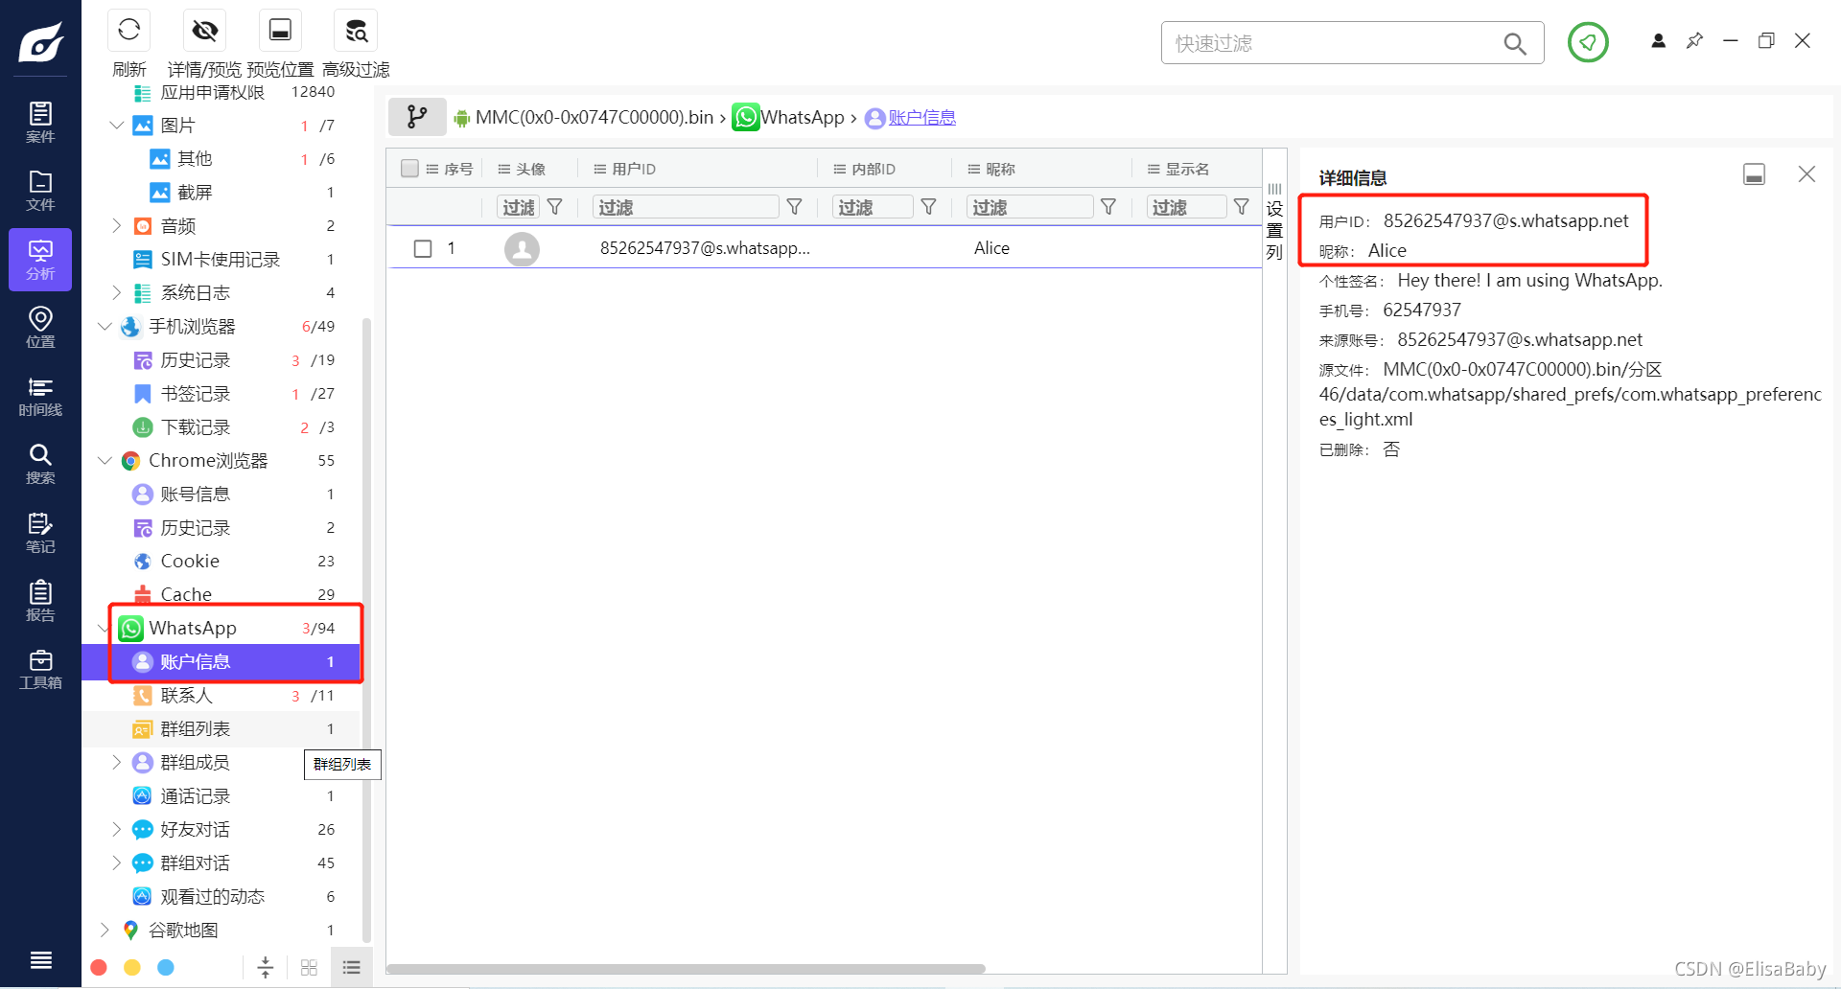Click the collapse-all tree icon at bottom

266,968
